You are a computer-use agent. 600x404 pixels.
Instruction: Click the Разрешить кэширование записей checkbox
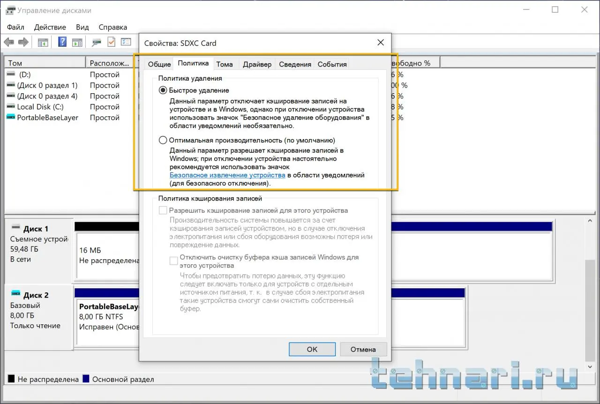click(163, 210)
